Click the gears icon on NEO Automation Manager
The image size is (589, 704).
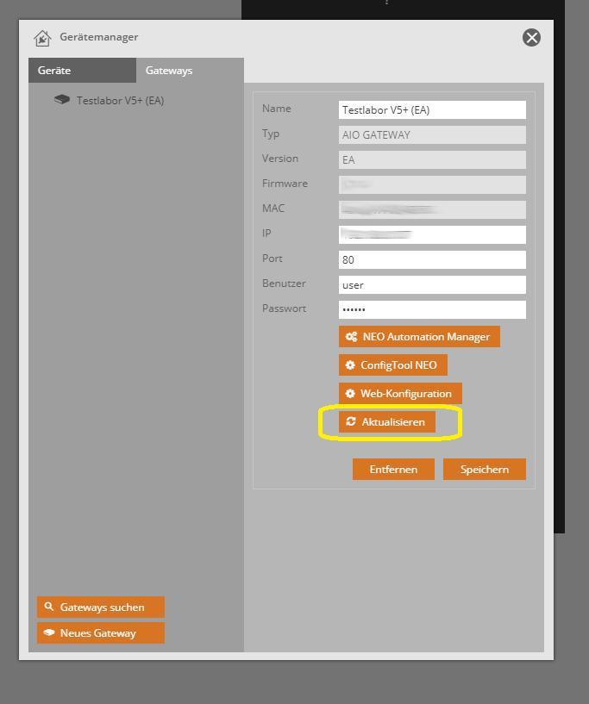(351, 337)
